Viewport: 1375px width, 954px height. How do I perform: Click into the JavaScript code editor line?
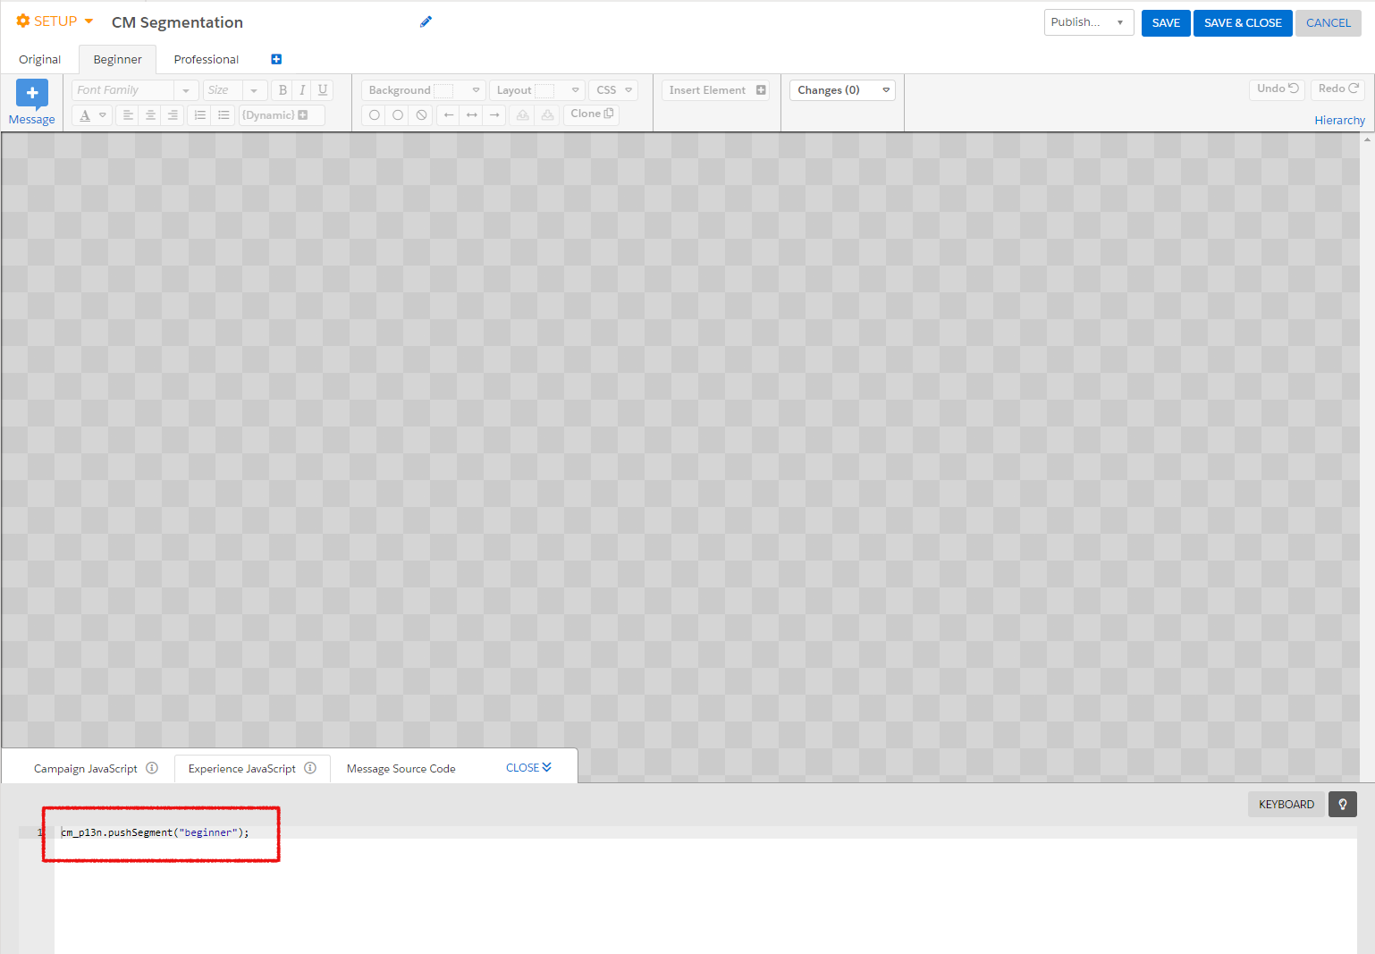[x=358, y=832]
